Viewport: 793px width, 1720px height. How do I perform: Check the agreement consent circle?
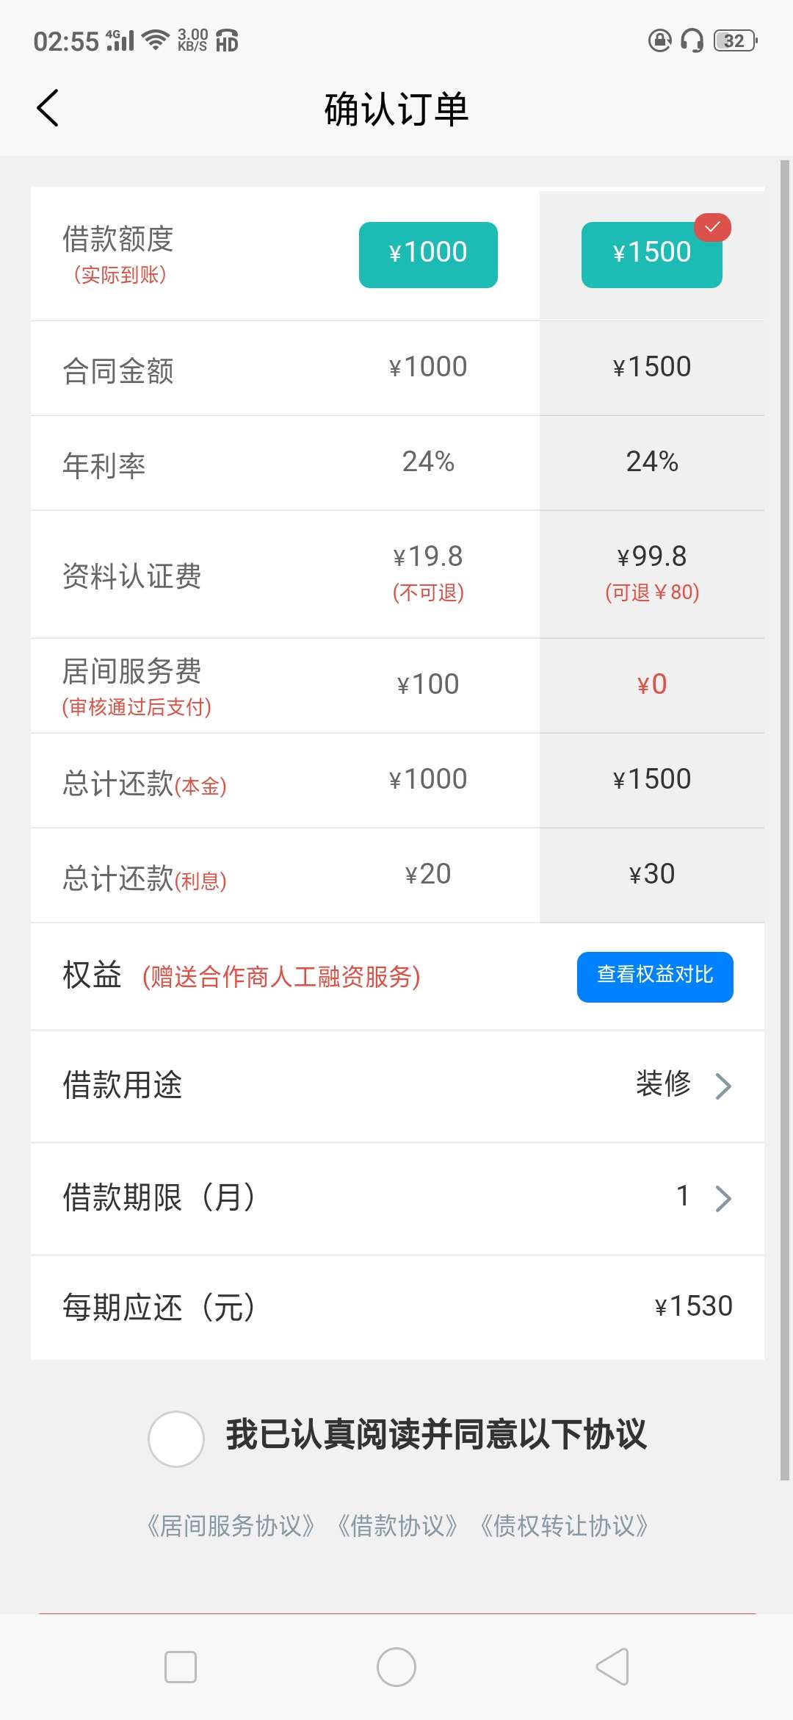click(x=176, y=1439)
